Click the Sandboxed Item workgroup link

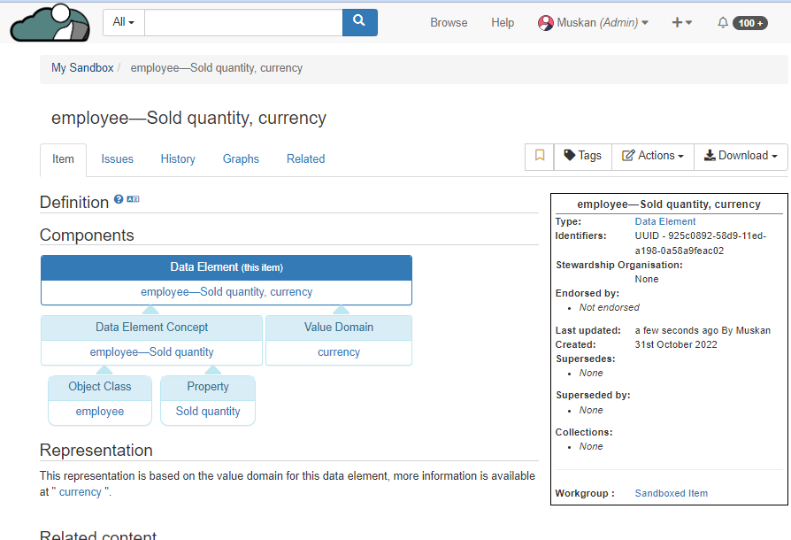coord(671,493)
